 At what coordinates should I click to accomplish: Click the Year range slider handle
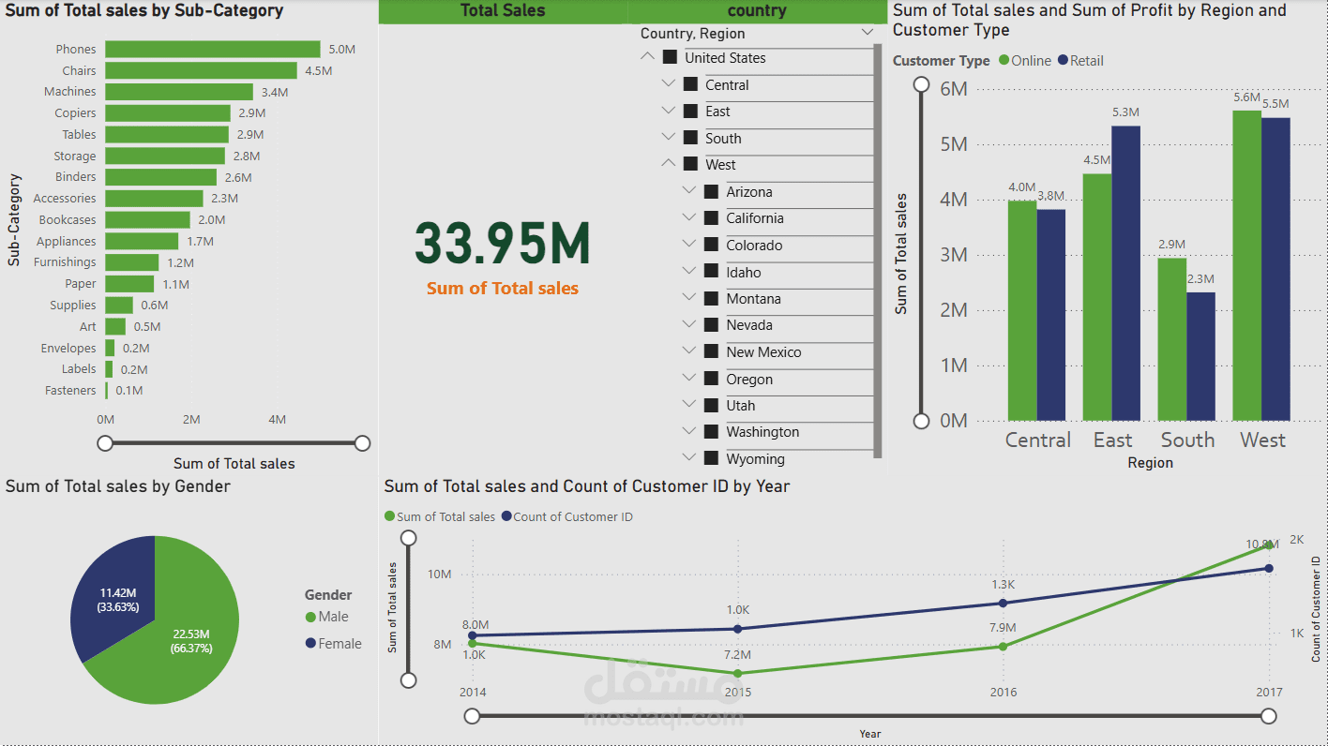click(472, 715)
